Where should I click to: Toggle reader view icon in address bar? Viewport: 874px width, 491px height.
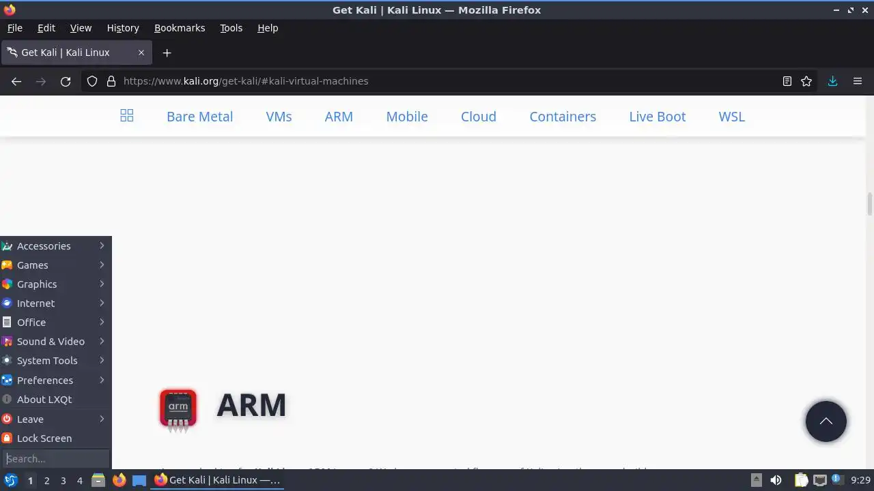point(787,81)
